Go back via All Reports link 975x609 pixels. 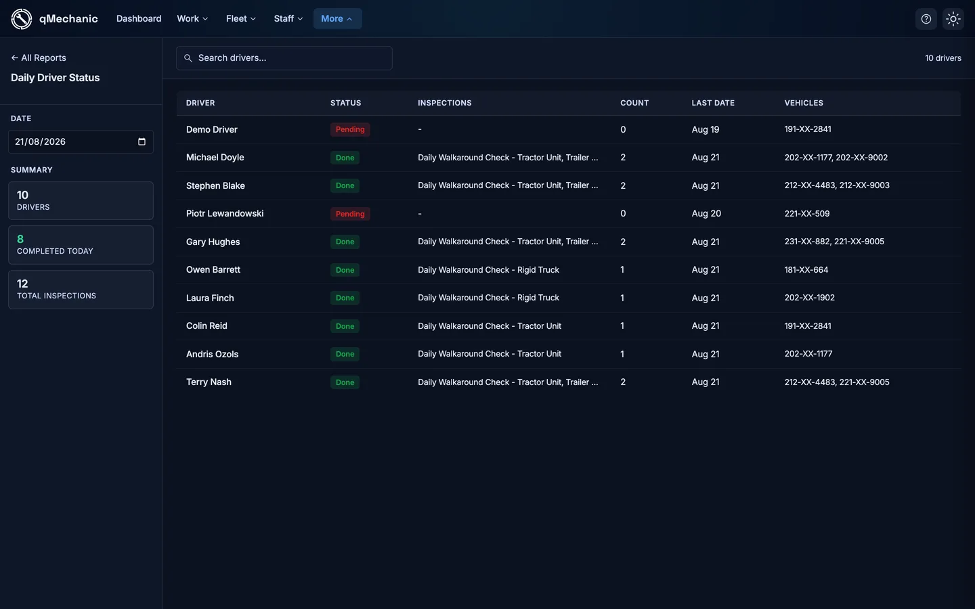[39, 58]
